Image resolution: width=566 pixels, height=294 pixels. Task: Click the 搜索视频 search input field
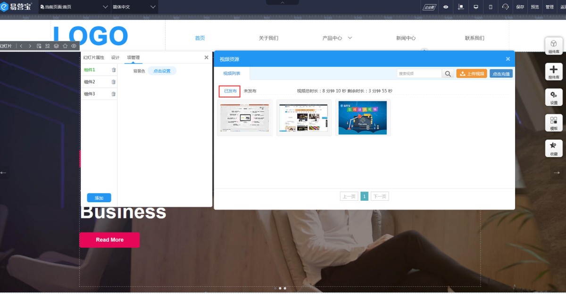[x=419, y=73]
